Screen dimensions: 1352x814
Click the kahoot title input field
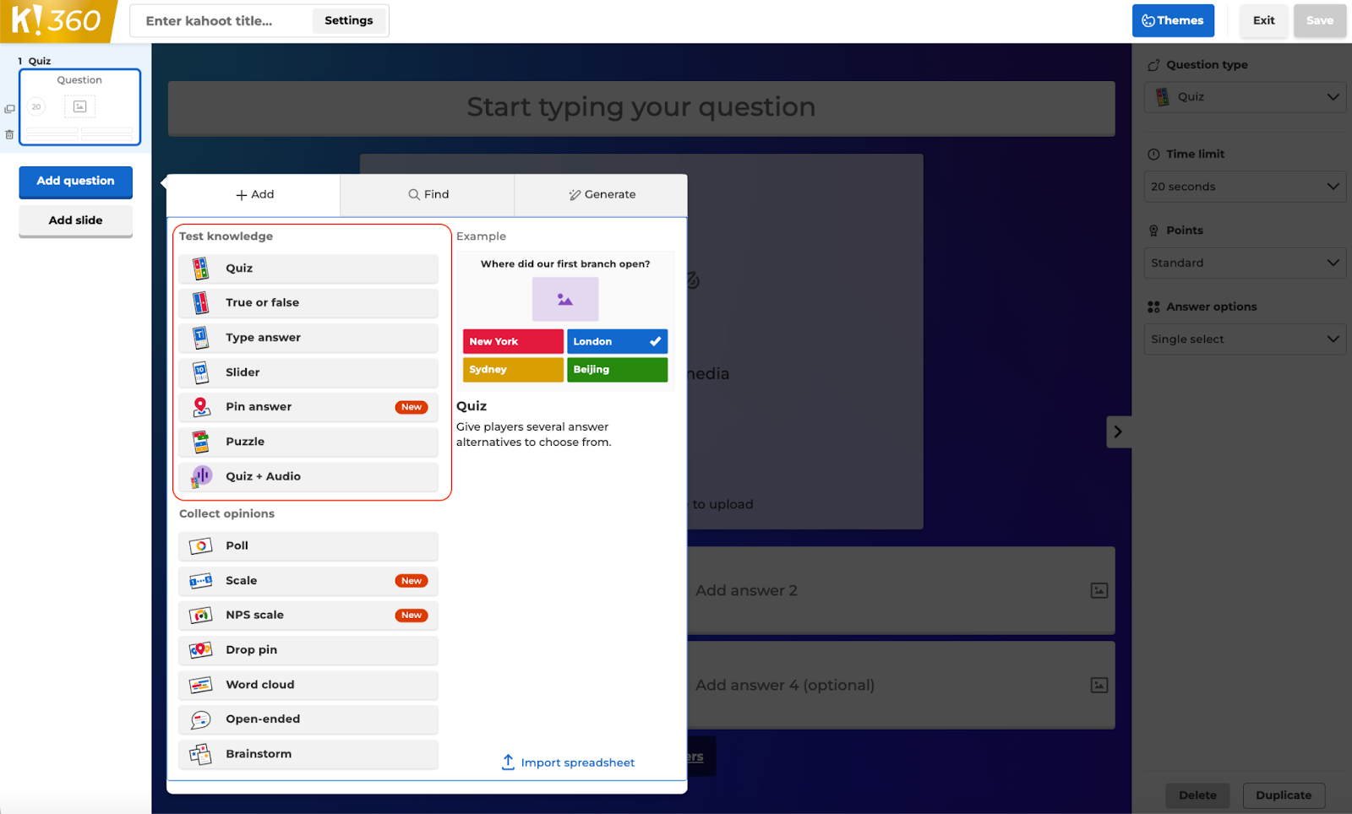tap(221, 21)
